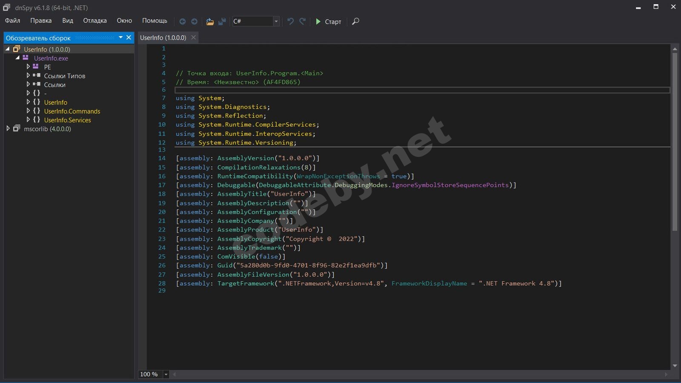681x383 pixels.
Task: Expand the PE node
Action: 28,67
